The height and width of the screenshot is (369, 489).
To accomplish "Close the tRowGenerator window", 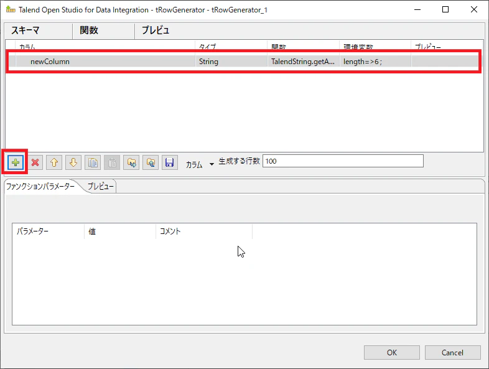I will click(473, 10).
